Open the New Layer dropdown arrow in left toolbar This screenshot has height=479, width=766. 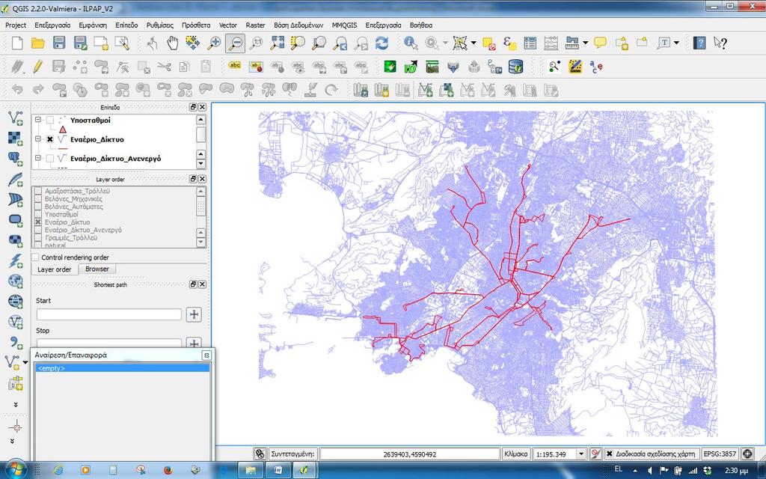click(25, 362)
